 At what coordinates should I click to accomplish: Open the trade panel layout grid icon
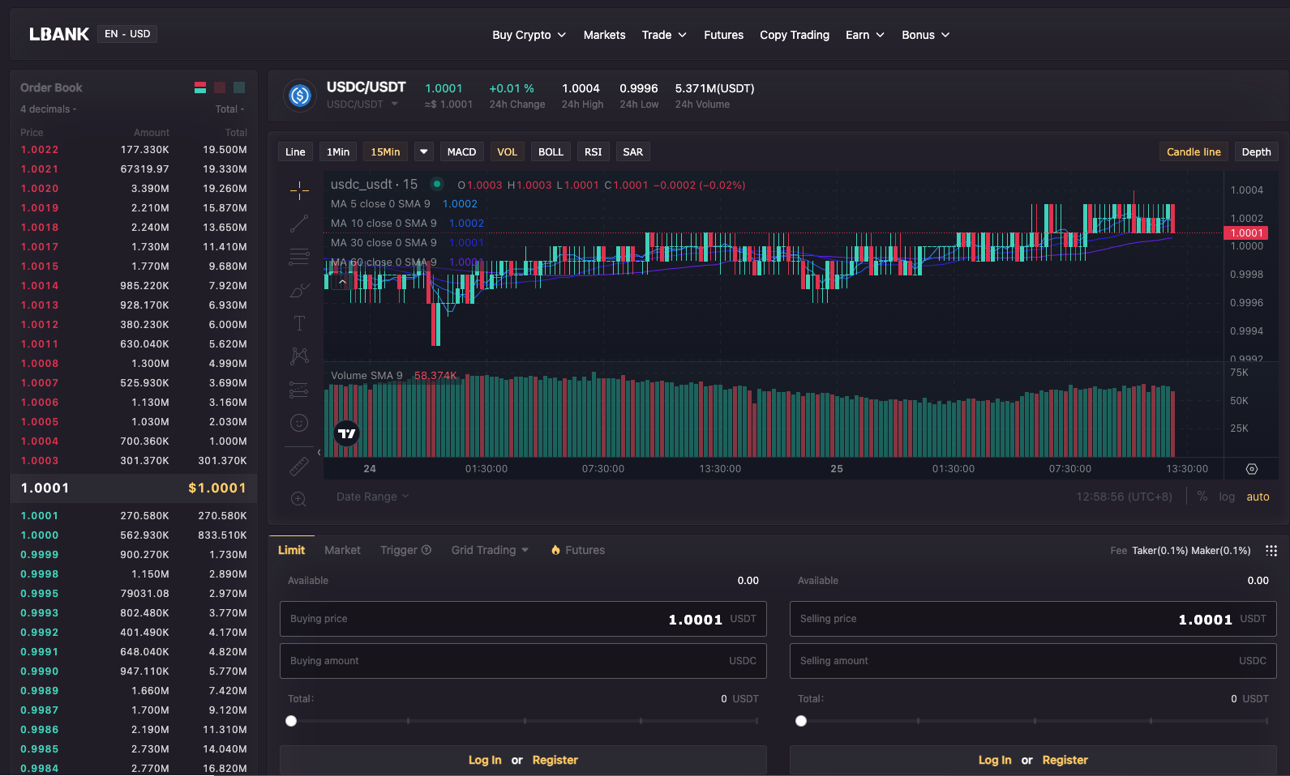1271,551
